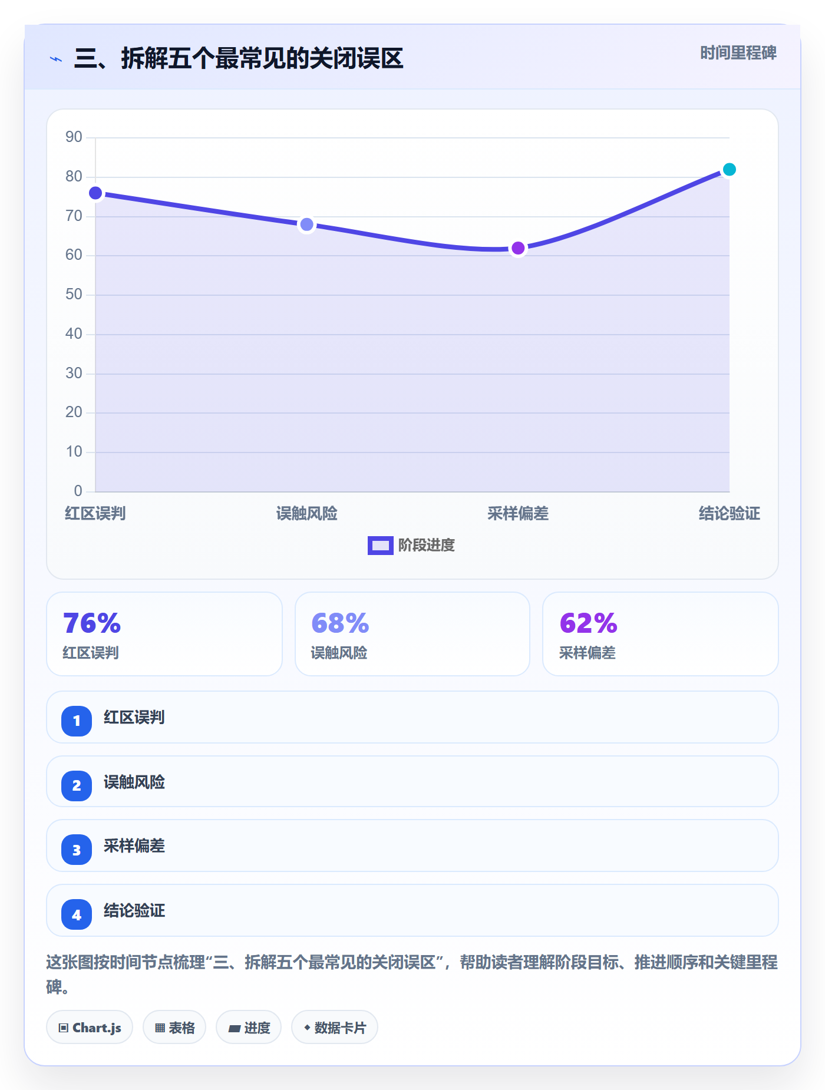Screen dimensions: 825x1090
Task: Click the 三、拆解五个最常见的关闭误区 heading
Action: click(239, 58)
